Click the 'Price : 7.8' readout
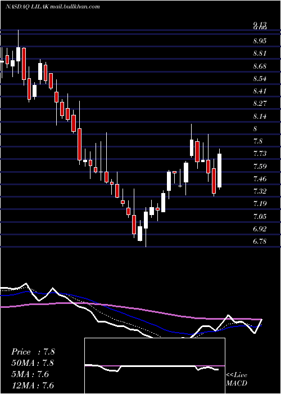This screenshot has height=394, width=281. coord(33,352)
